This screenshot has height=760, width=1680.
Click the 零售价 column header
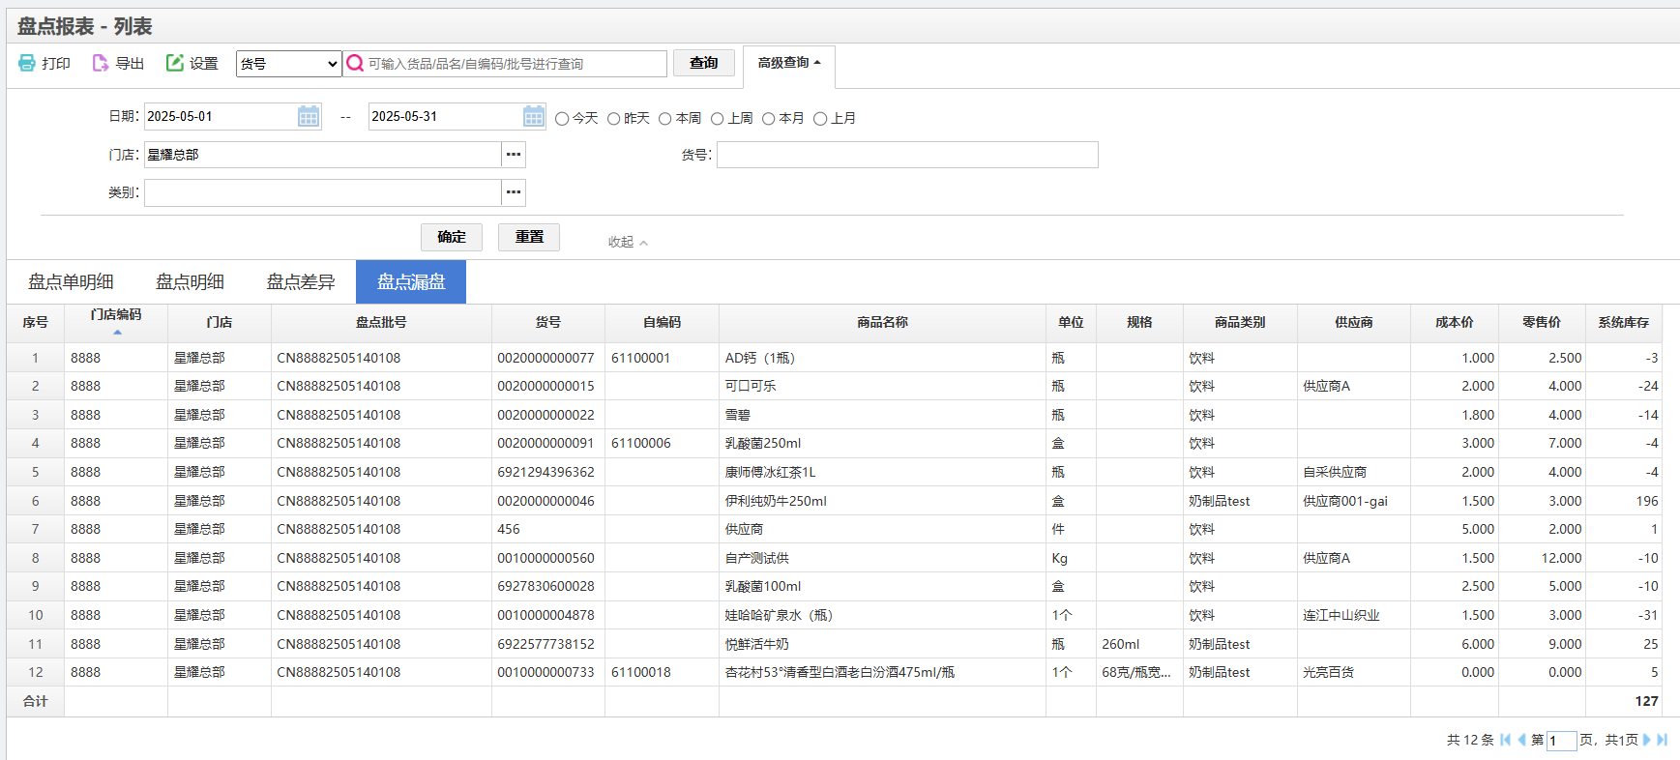[x=1542, y=323]
